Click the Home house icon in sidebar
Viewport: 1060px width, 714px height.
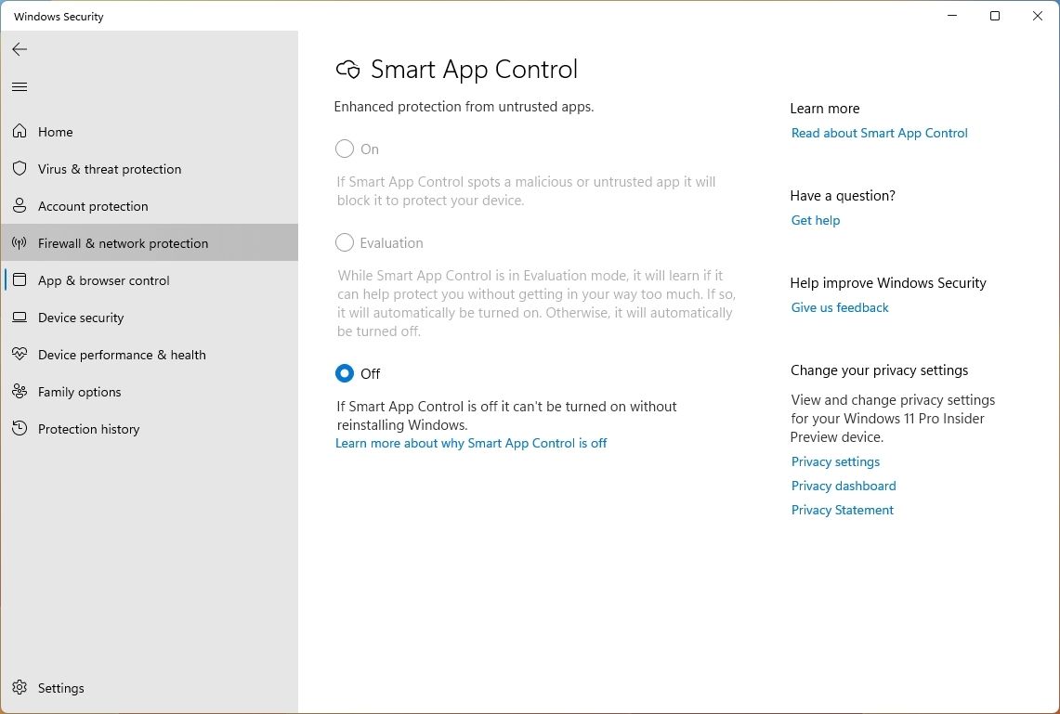tap(20, 131)
